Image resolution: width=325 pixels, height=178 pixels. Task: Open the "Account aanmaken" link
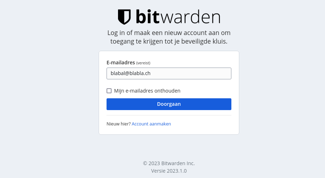151,124
